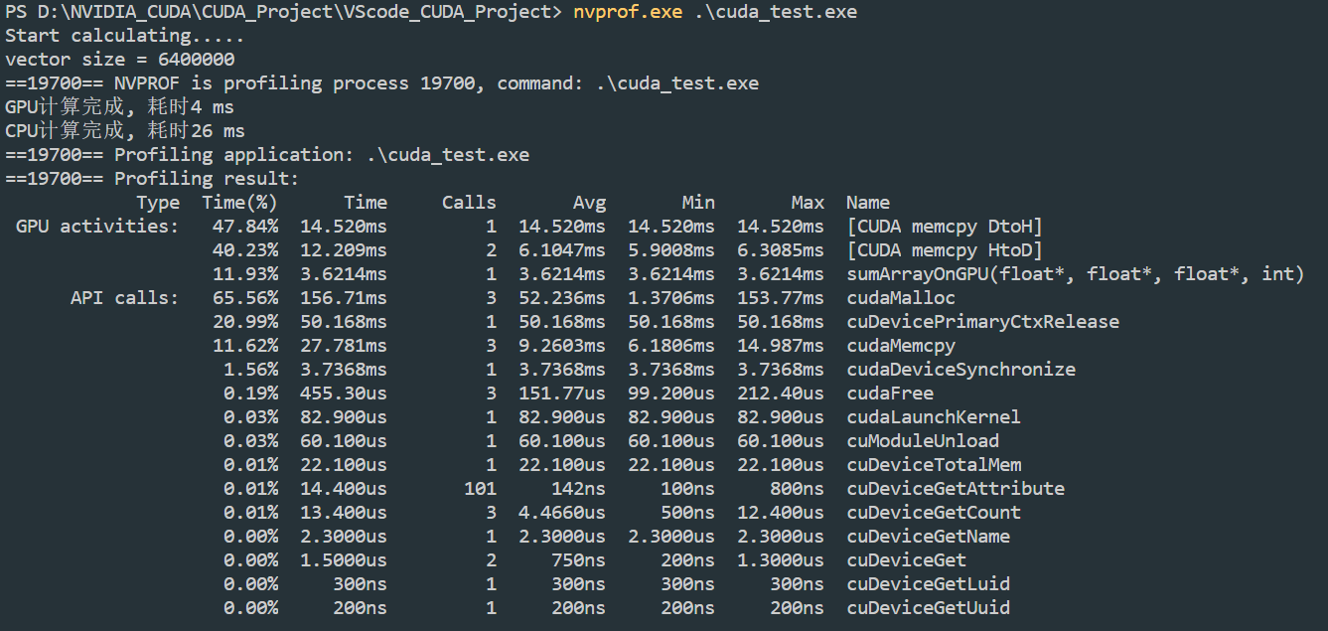This screenshot has width=1328, height=631.
Task: Select the sumArrayOnGPU kernel name
Action: (1072, 273)
